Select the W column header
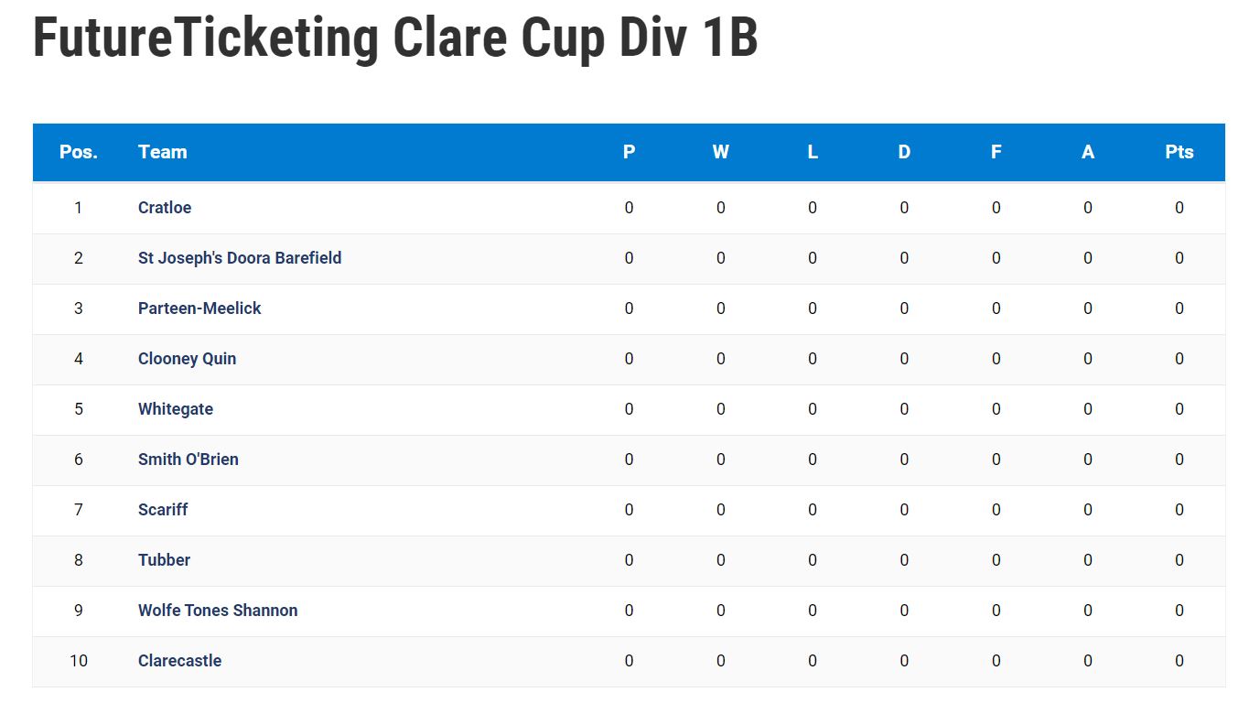1249x714 pixels. (x=721, y=152)
